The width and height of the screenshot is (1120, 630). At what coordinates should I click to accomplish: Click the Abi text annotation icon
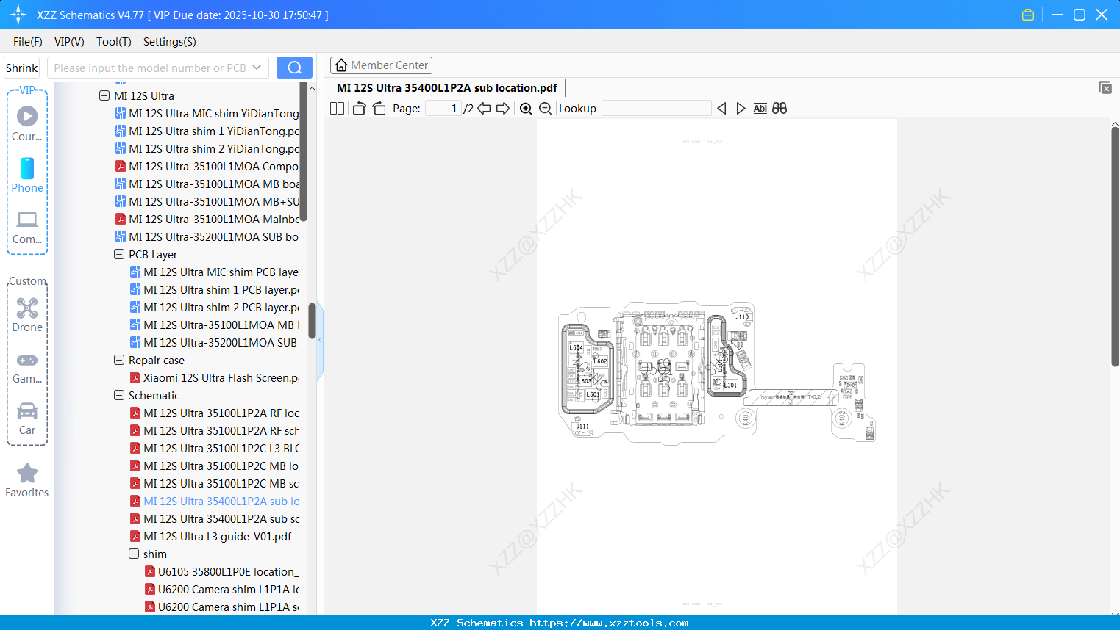(760, 108)
